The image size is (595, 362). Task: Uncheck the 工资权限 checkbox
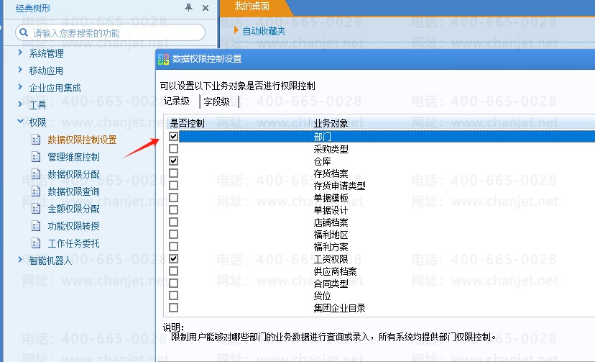(x=173, y=258)
